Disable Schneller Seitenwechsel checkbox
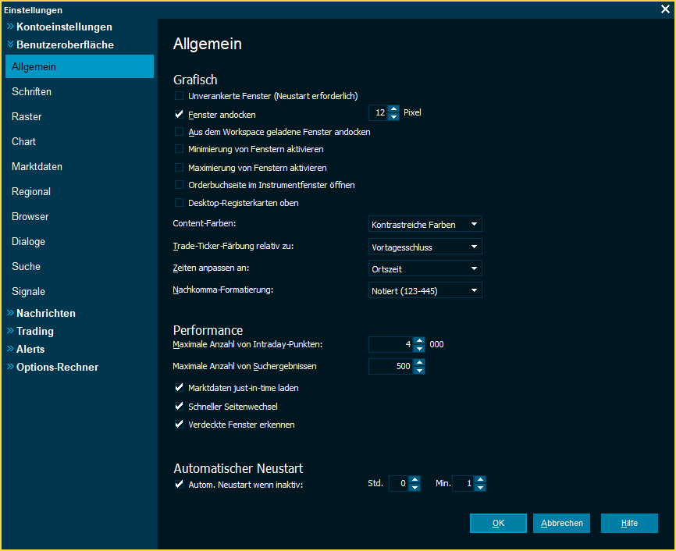 tap(180, 407)
